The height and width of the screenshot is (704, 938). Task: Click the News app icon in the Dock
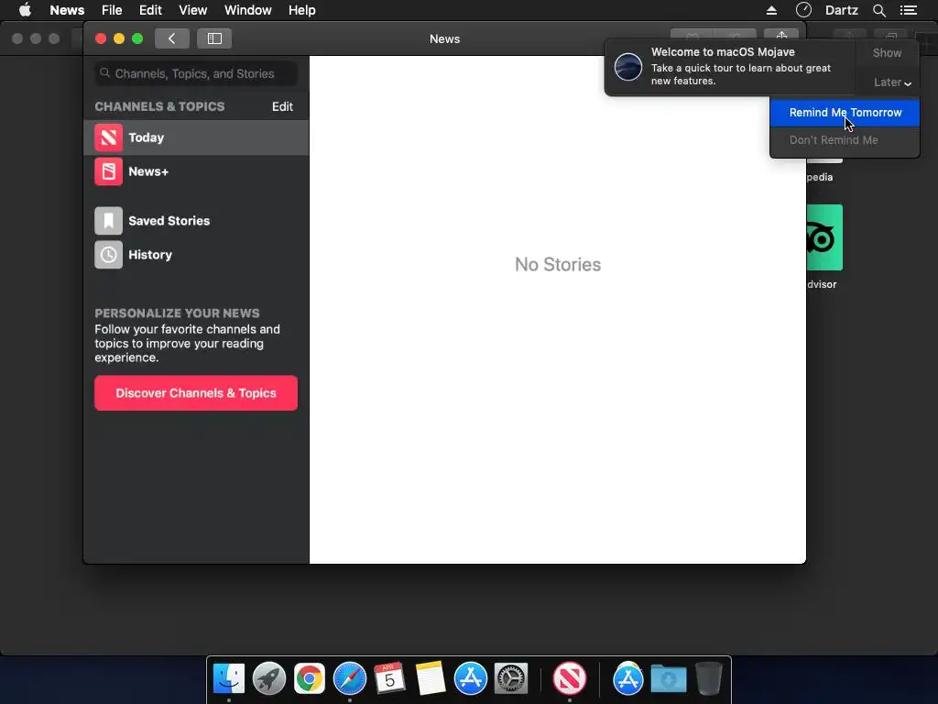tap(570, 678)
